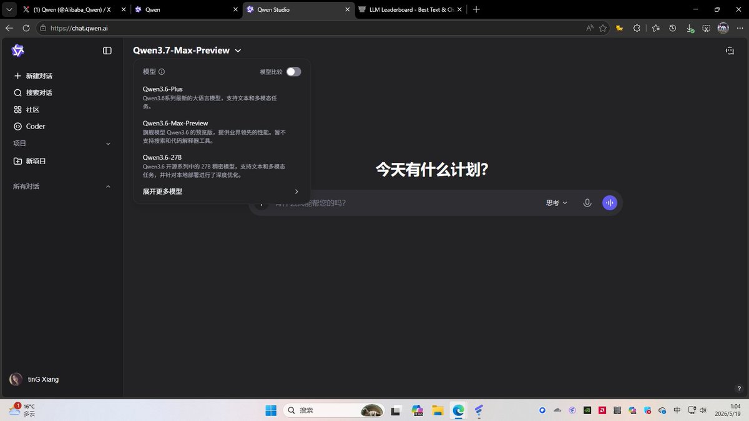Open File Explorer from the taskbar
This screenshot has height=421, width=749.
438,410
